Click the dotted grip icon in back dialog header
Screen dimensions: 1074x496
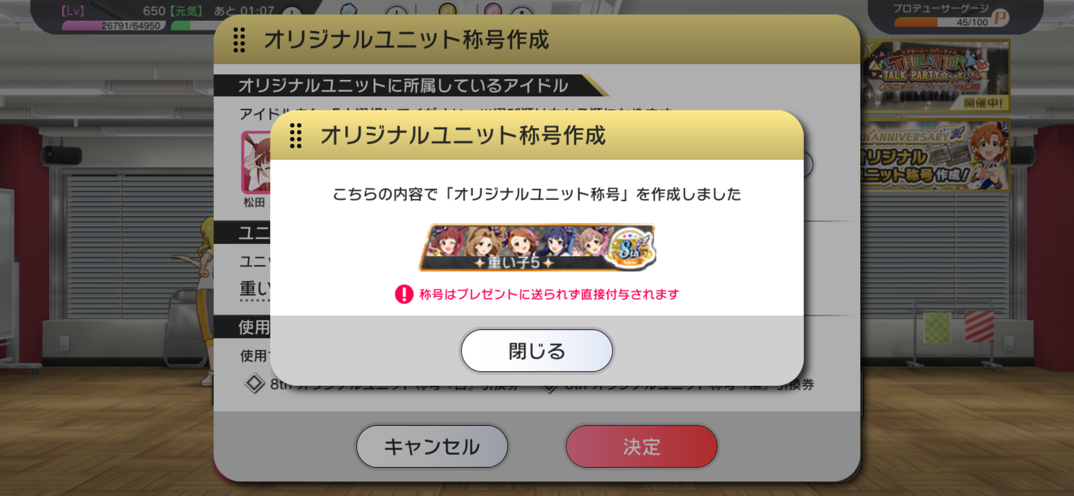(239, 40)
